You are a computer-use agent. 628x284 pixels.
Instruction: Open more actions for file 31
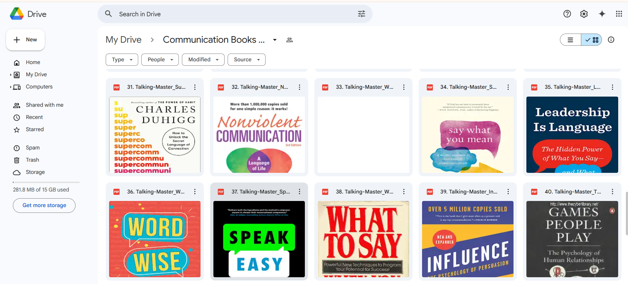point(195,87)
